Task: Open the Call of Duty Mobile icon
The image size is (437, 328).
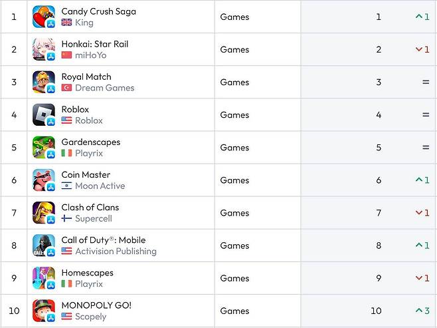Action: (44, 246)
